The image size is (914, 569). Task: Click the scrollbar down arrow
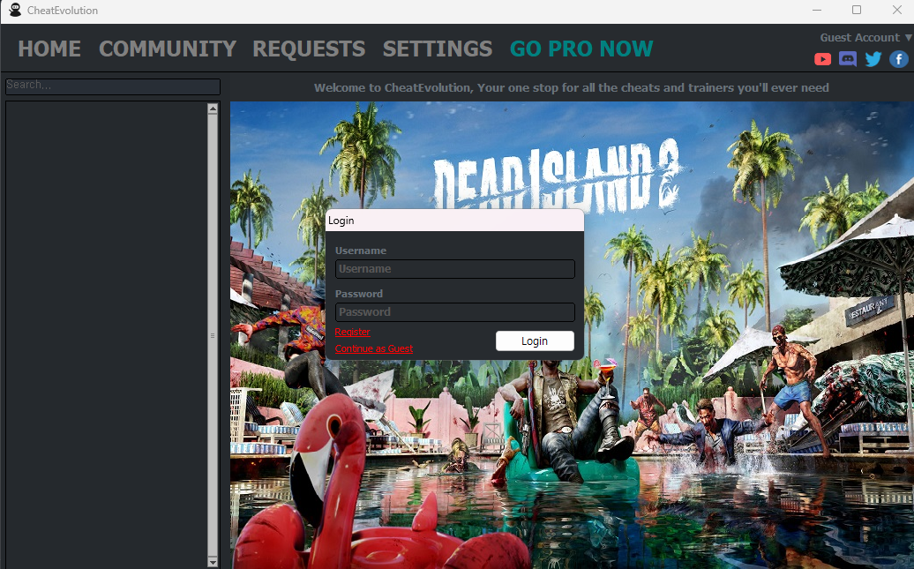coord(212,561)
